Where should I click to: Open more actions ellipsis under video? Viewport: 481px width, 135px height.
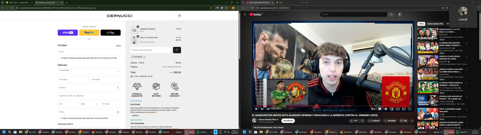[x=412, y=121]
